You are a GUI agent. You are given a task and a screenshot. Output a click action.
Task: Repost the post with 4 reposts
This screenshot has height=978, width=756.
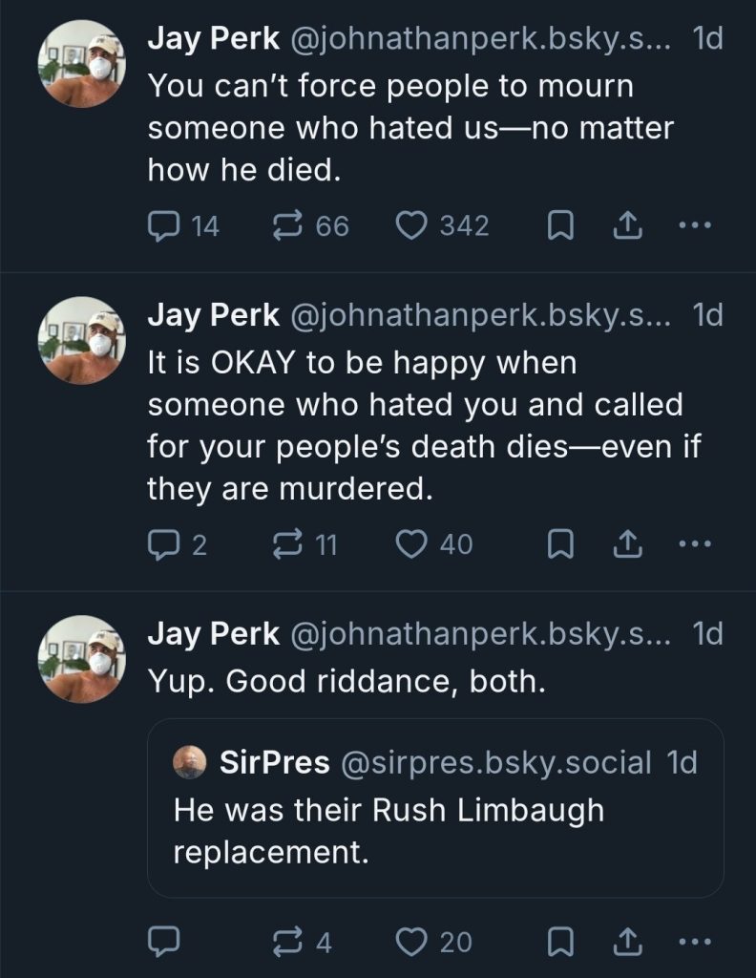286,942
